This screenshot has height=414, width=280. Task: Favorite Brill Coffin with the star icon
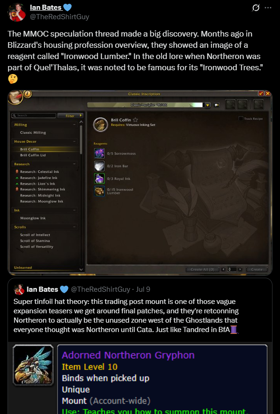[x=135, y=120]
